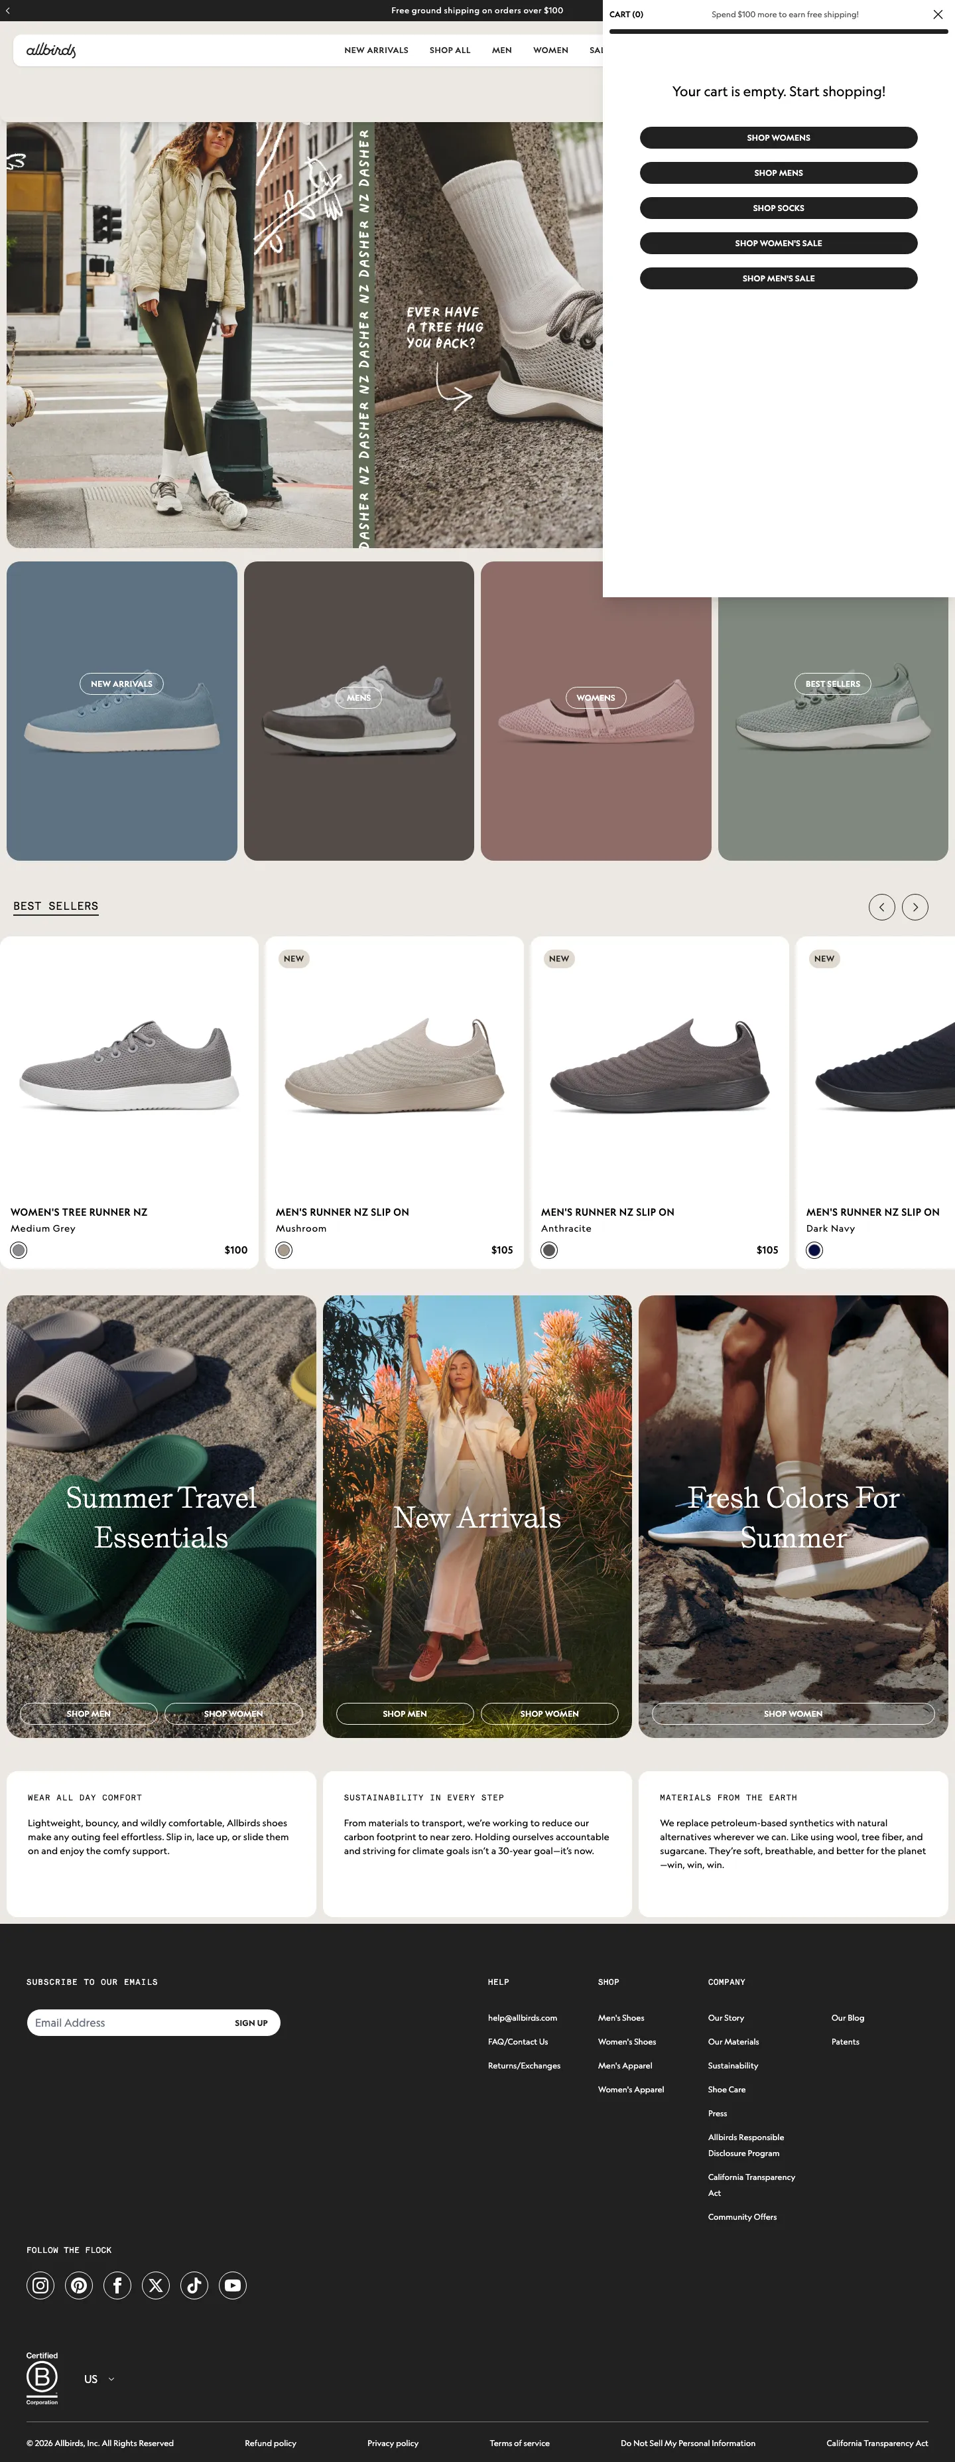Open Our Blog footer link
955x2462 pixels.
tap(848, 2017)
